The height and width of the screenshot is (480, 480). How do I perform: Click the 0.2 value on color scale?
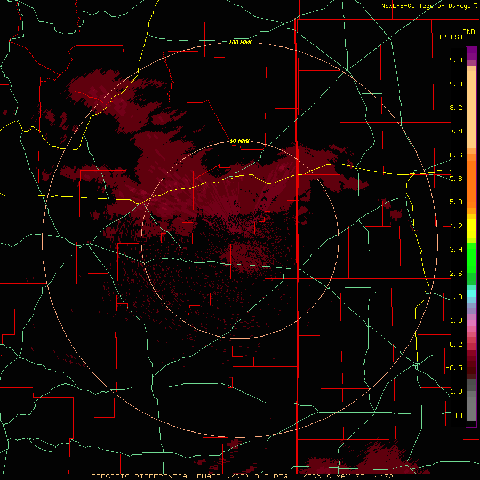456,345
